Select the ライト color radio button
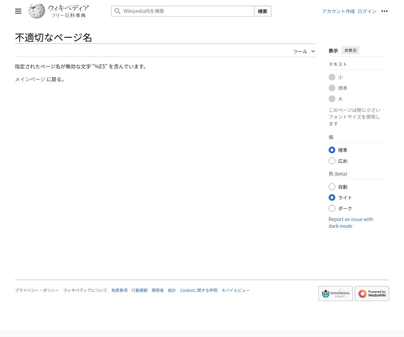 [332, 197]
